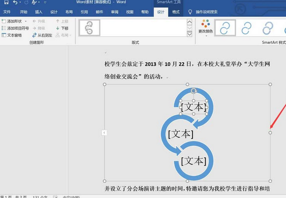Open the Insert (插入) ribbon tab

click(39, 12)
